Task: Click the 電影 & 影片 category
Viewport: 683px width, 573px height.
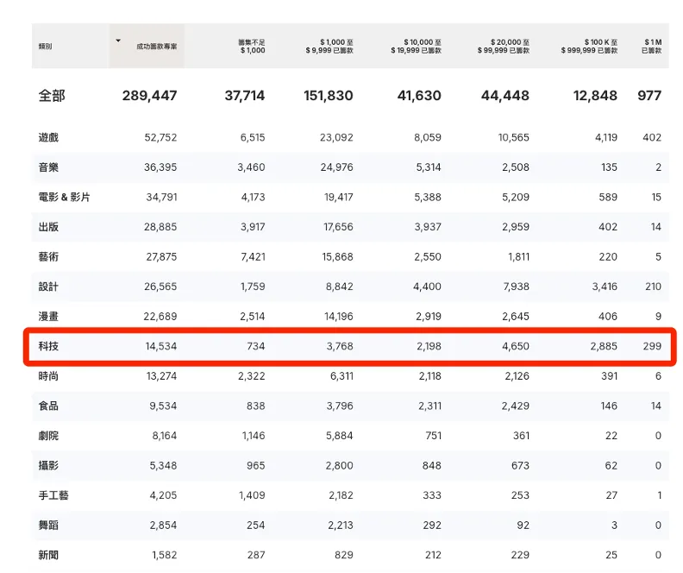Action: 64,198
